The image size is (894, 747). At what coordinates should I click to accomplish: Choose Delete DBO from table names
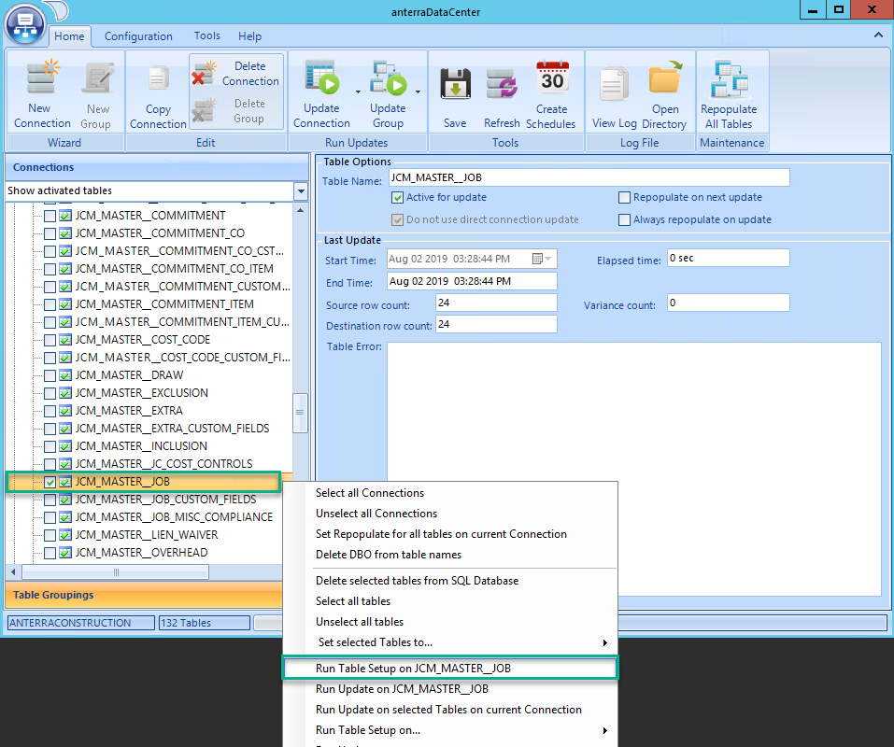(x=450, y=555)
